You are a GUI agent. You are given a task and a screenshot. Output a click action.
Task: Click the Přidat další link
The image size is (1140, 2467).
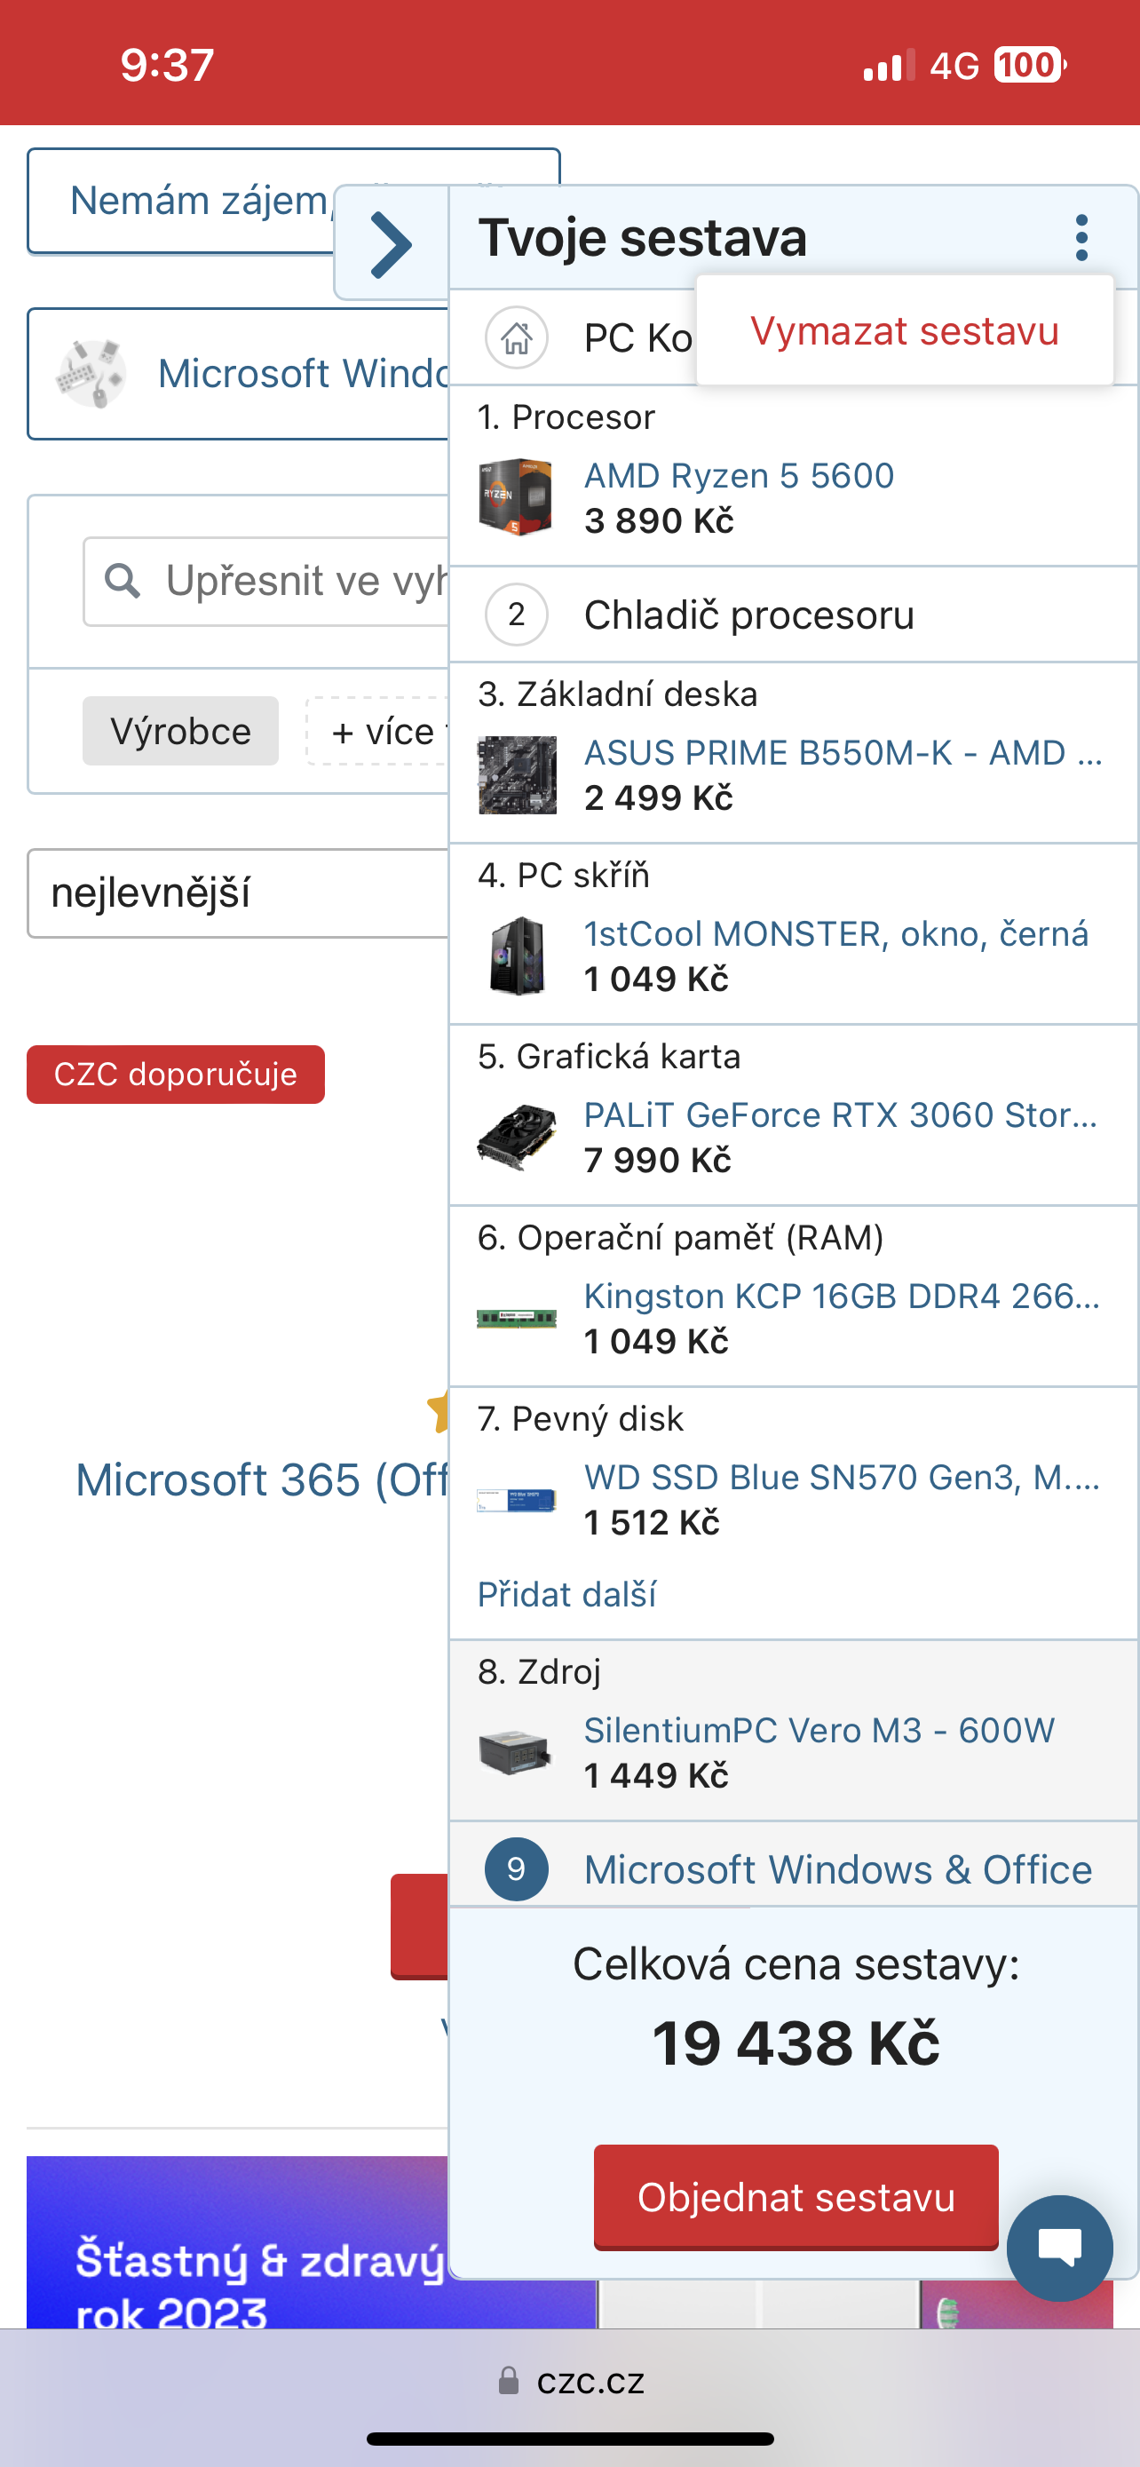click(566, 1595)
